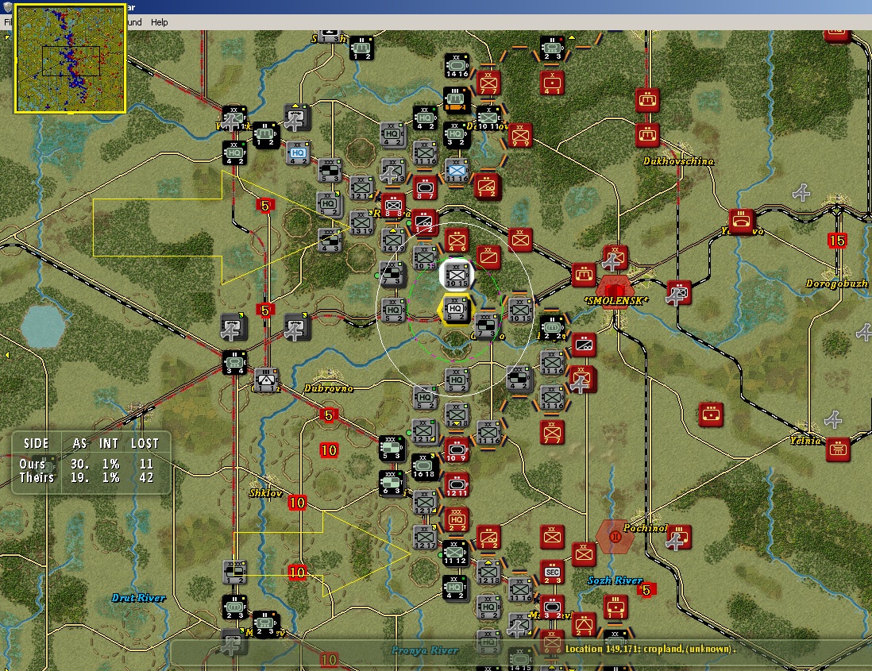Open the Help menu
Viewport: 872px width, 671px height.
coord(159,22)
